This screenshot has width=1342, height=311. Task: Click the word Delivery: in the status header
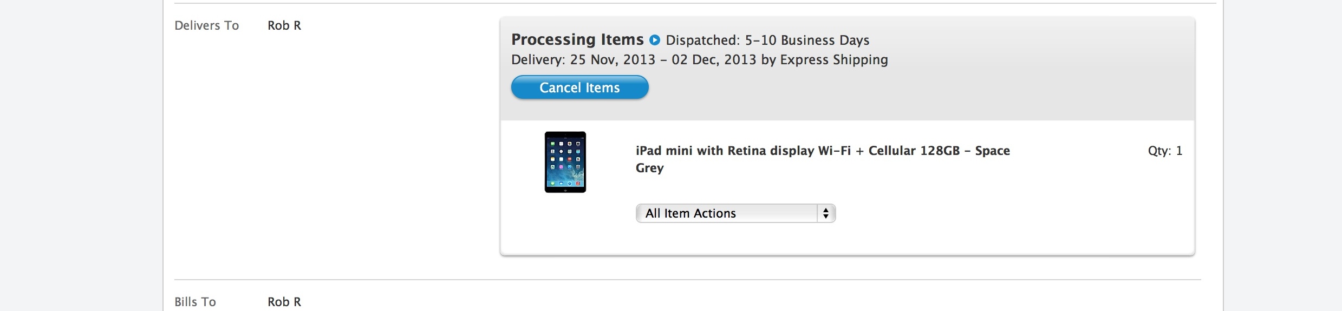tap(538, 60)
